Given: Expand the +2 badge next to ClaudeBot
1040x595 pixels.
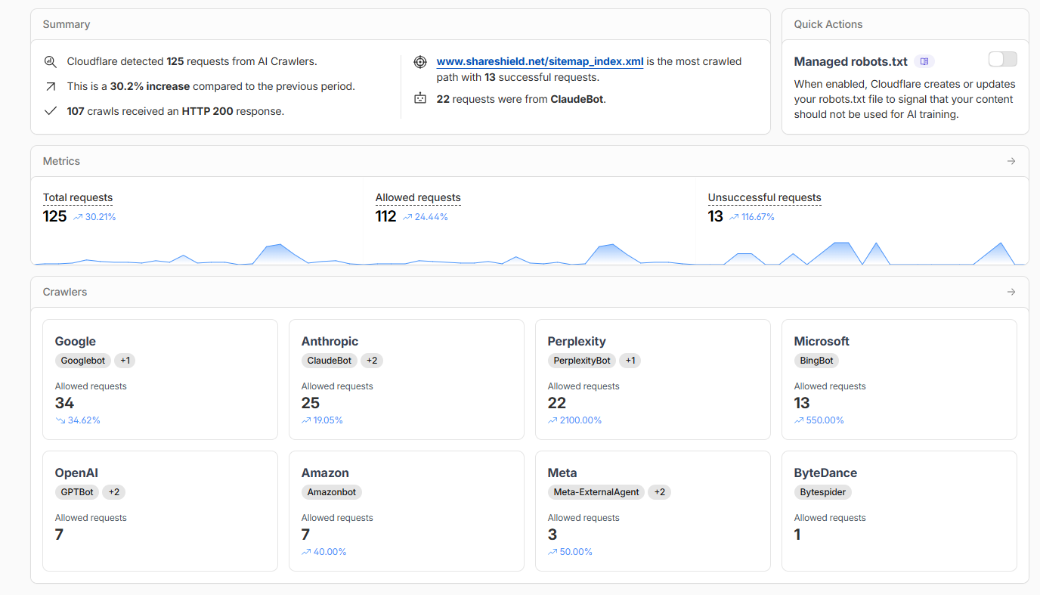Looking at the screenshot, I should (372, 361).
